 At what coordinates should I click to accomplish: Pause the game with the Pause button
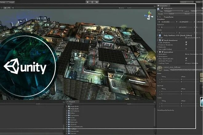pos(92,2)
